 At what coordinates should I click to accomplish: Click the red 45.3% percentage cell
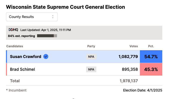click(x=151, y=69)
